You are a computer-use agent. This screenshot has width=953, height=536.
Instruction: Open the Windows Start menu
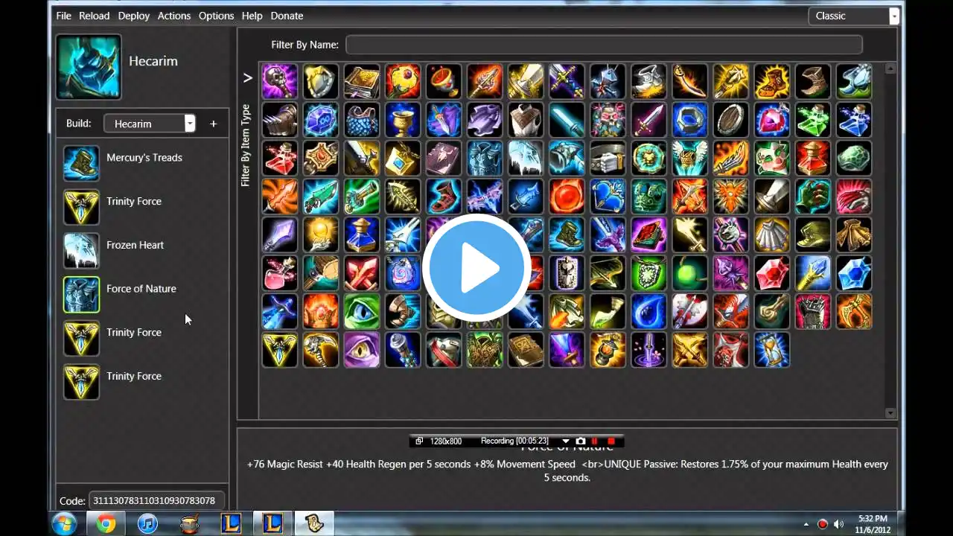[x=64, y=524]
